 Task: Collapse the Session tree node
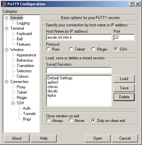[7, 18]
